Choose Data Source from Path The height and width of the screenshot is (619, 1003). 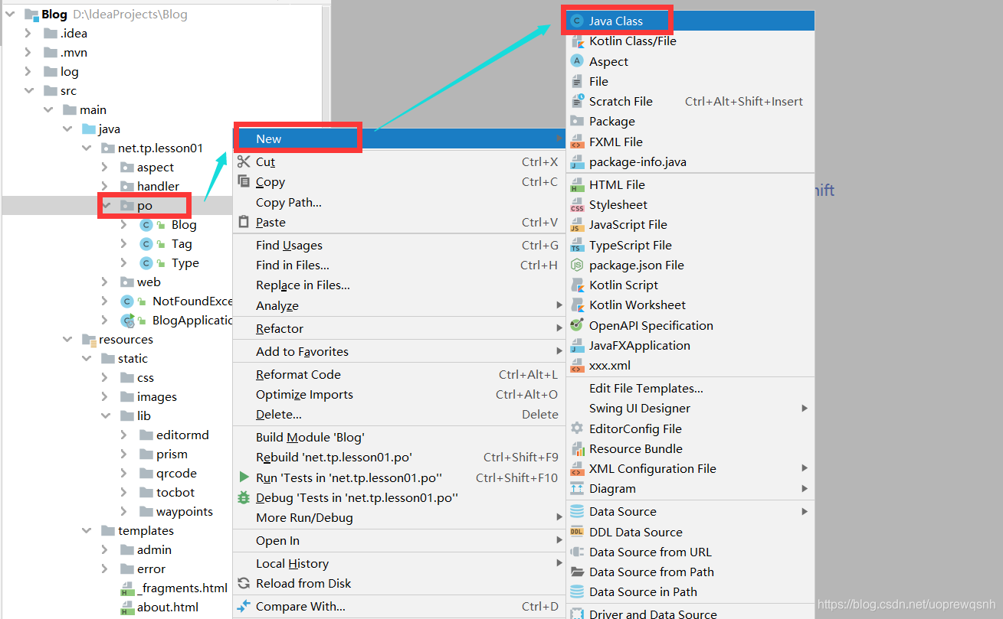click(x=690, y=572)
